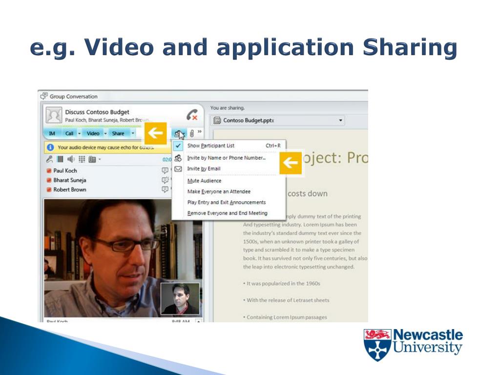The height and width of the screenshot is (375, 500).
Task: Select Invite by Name or Phone Number
Action: click(x=227, y=158)
